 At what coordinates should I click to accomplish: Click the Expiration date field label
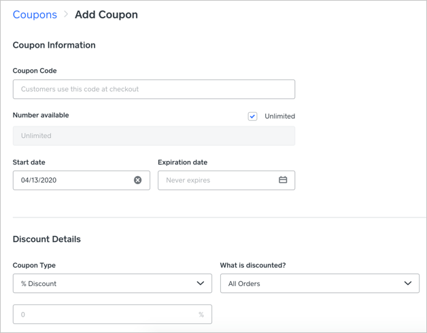[x=182, y=162]
